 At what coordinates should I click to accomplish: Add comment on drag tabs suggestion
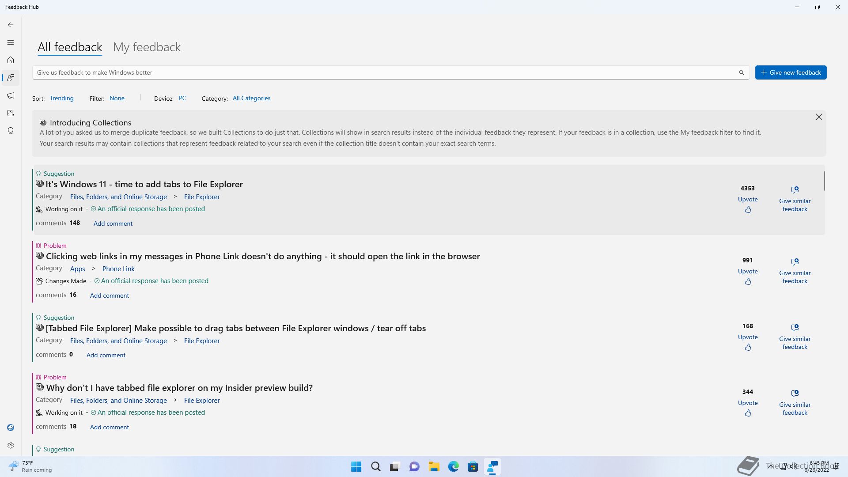(x=106, y=355)
